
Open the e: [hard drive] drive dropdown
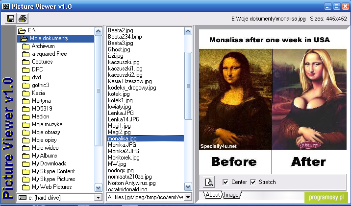[x=98, y=198]
